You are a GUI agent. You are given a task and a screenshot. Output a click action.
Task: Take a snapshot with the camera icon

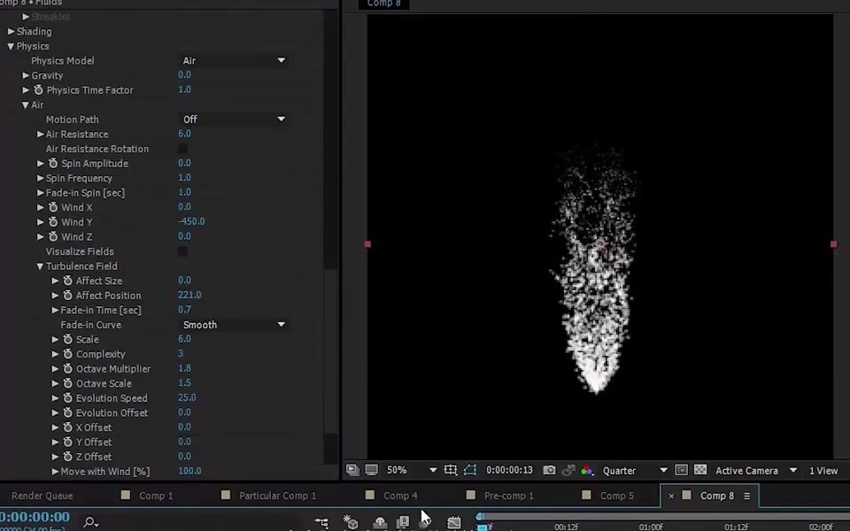[549, 470]
